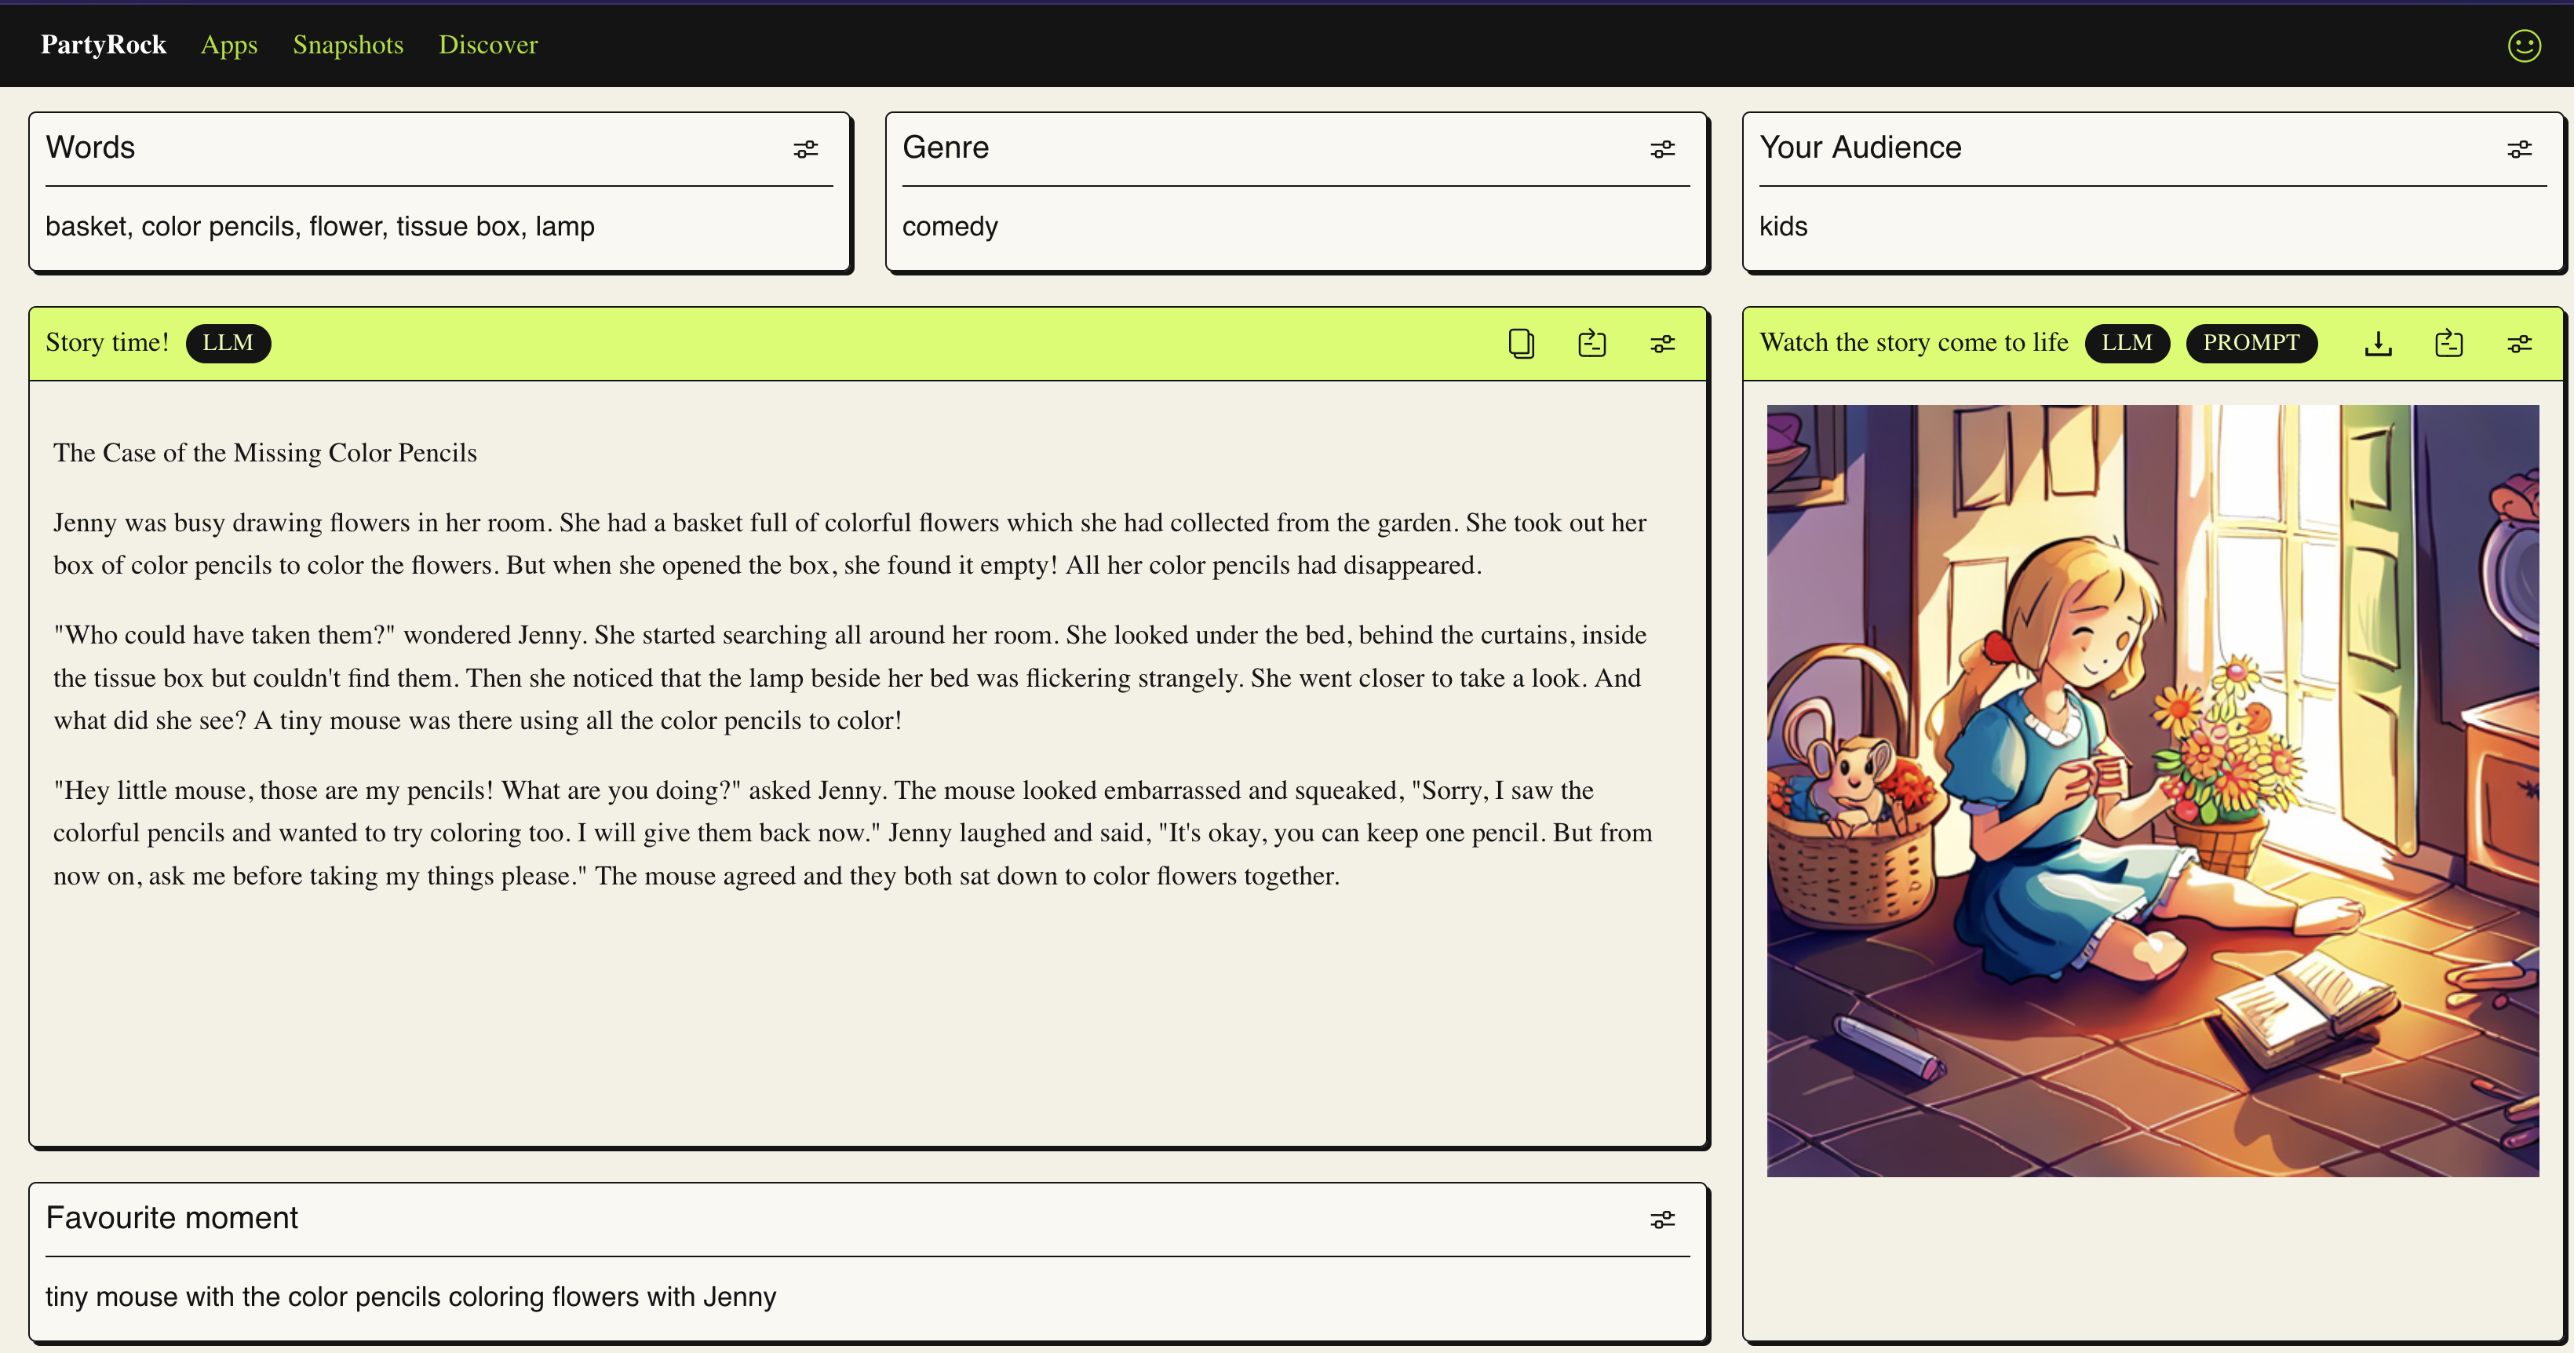
Task: Open story image widget settings icon
Action: point(2519,343)
